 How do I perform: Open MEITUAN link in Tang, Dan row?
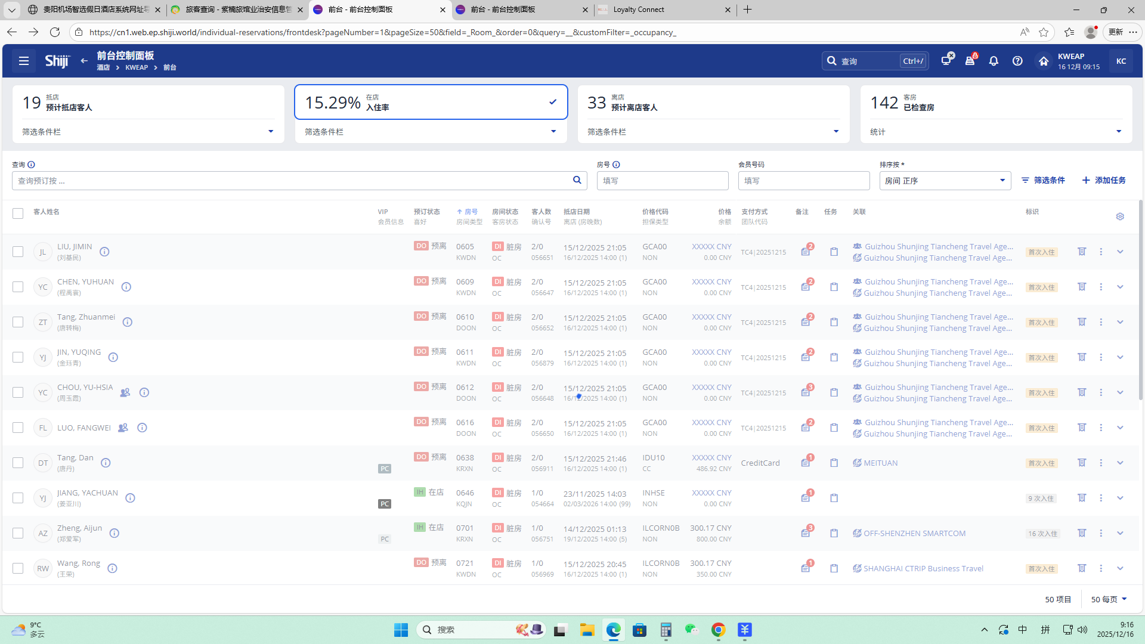click(x=880, y=463)
